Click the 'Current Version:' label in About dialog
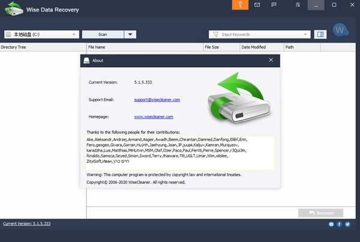 tap(103, 82)
